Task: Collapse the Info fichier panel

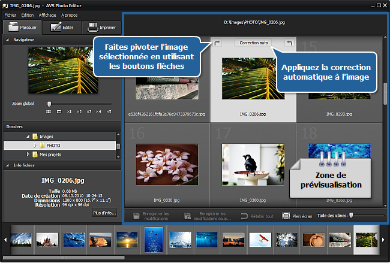Action: [7, 165]
